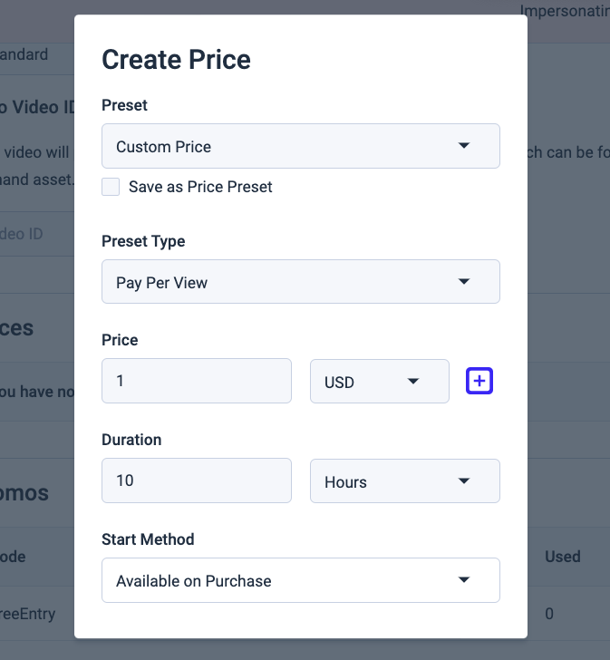Open the Pay Per View type dropdown
Screen dimensions: 610x660
(x=300, y=282)
